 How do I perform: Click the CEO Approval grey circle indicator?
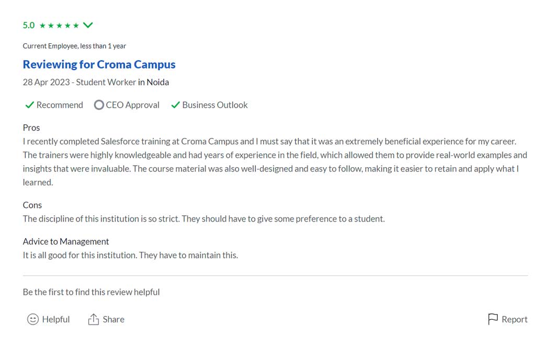(x=99, y=105)
